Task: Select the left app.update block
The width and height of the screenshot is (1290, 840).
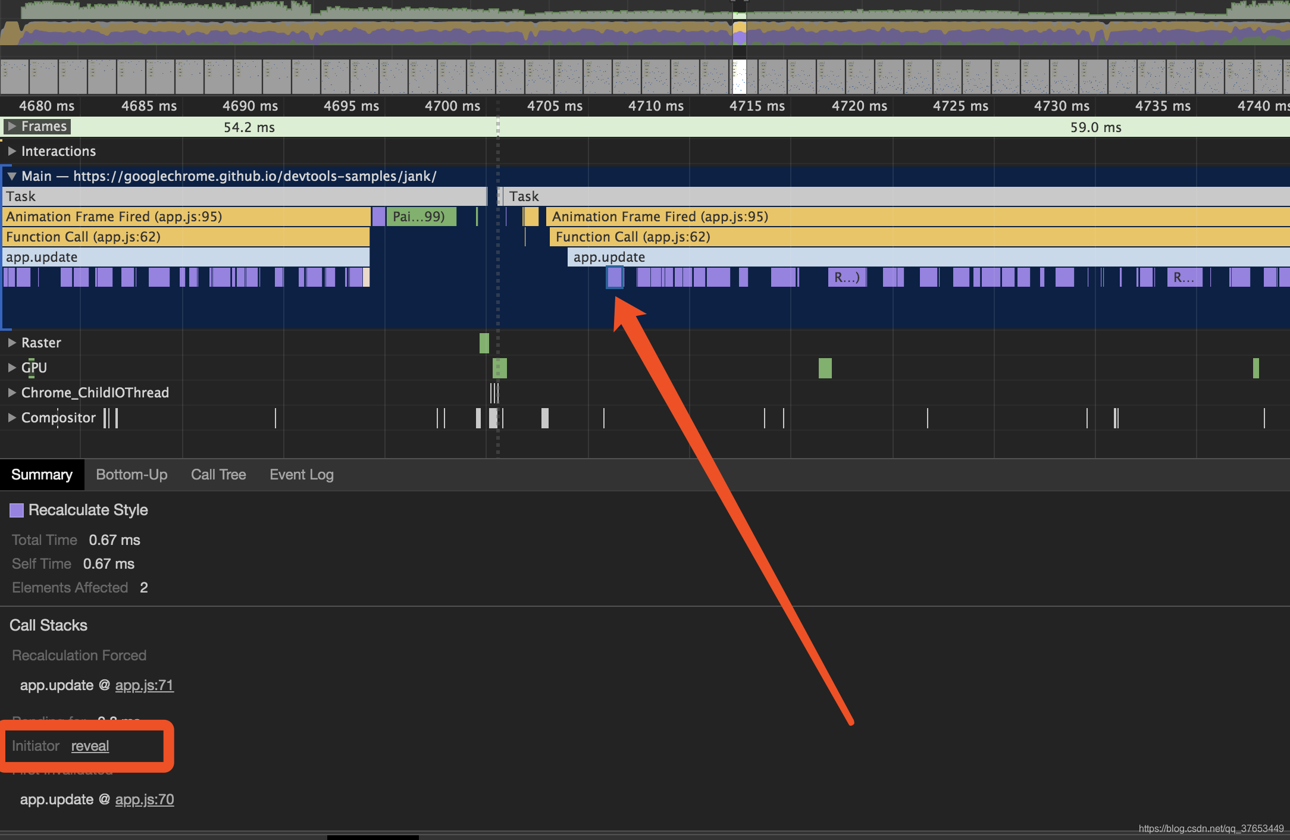Action: pyautogui.click(x=186, y=257)
